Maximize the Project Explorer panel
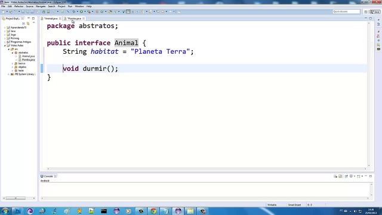This screenshot has width=382, height=215. tap(33, 19)
